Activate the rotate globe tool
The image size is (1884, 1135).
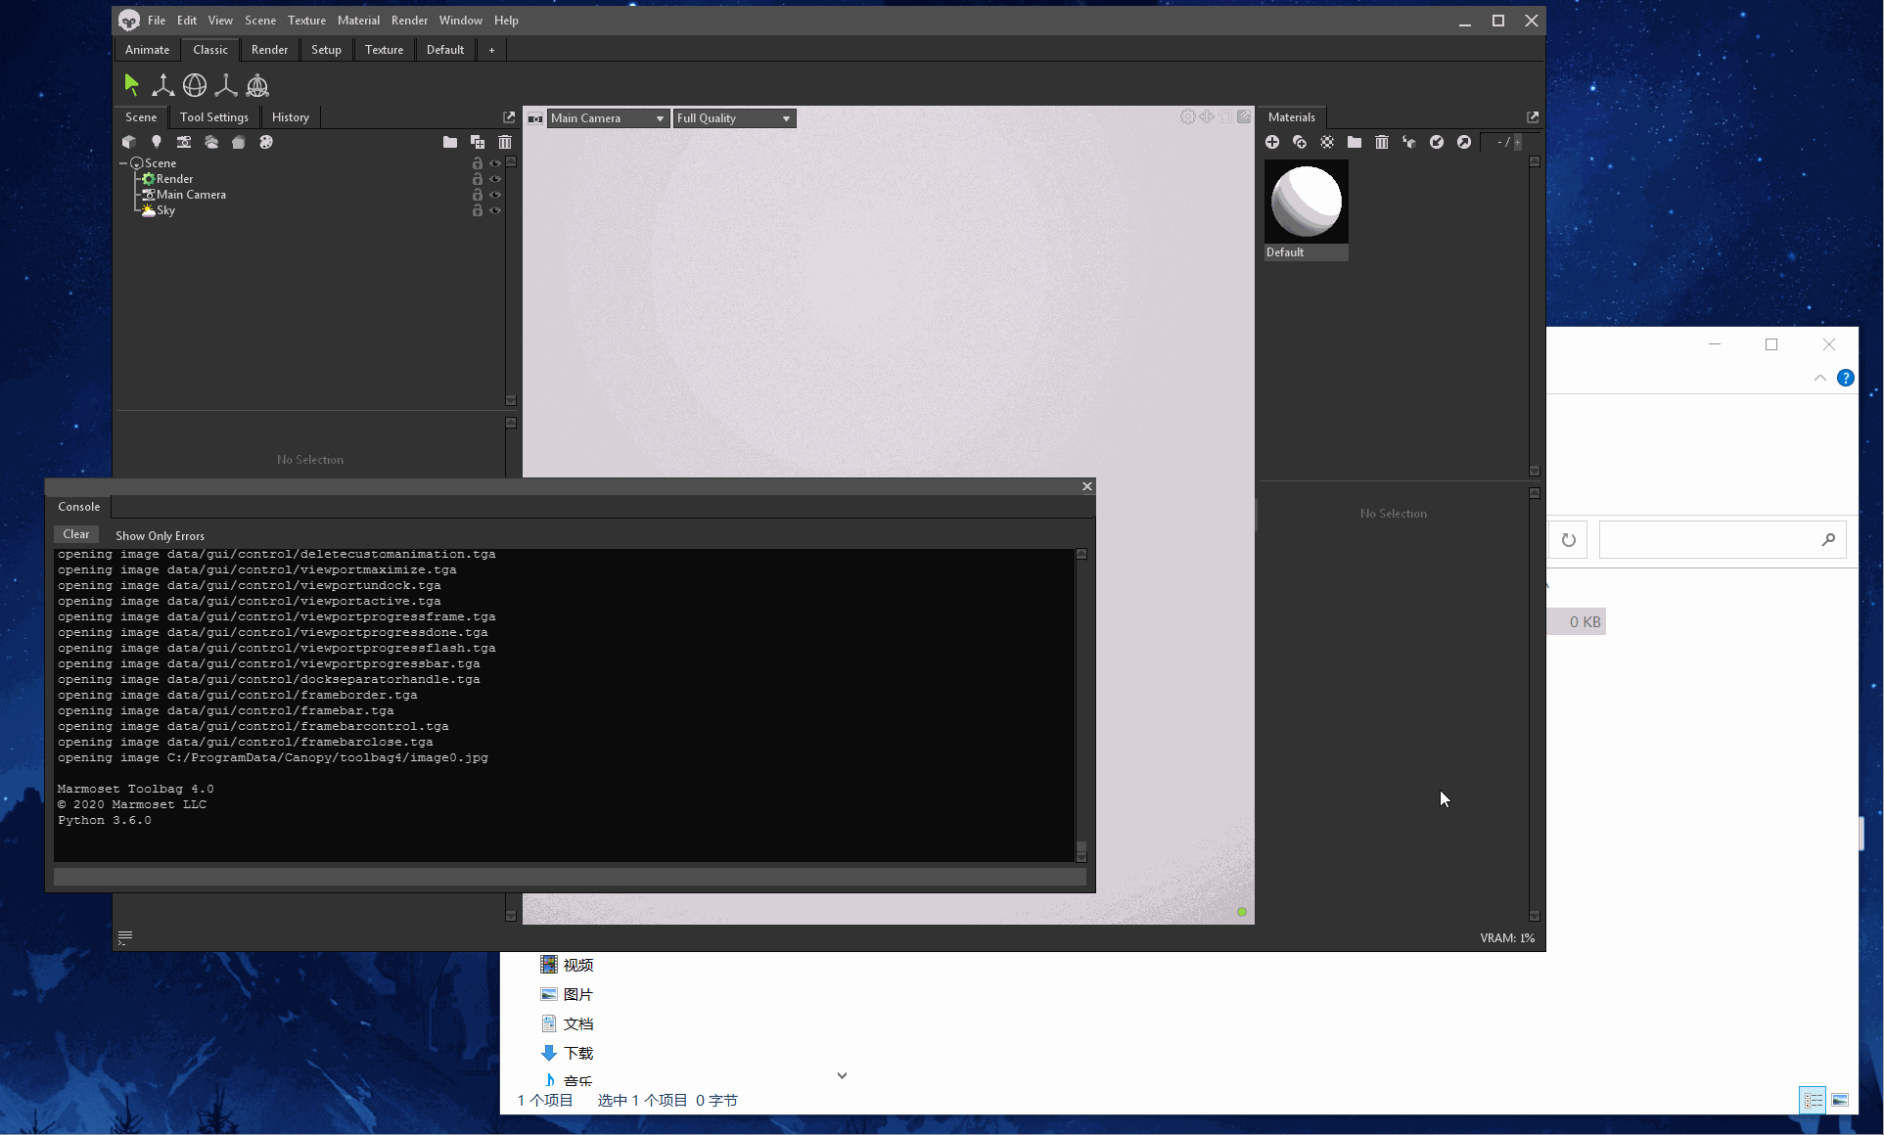[195, 85]
